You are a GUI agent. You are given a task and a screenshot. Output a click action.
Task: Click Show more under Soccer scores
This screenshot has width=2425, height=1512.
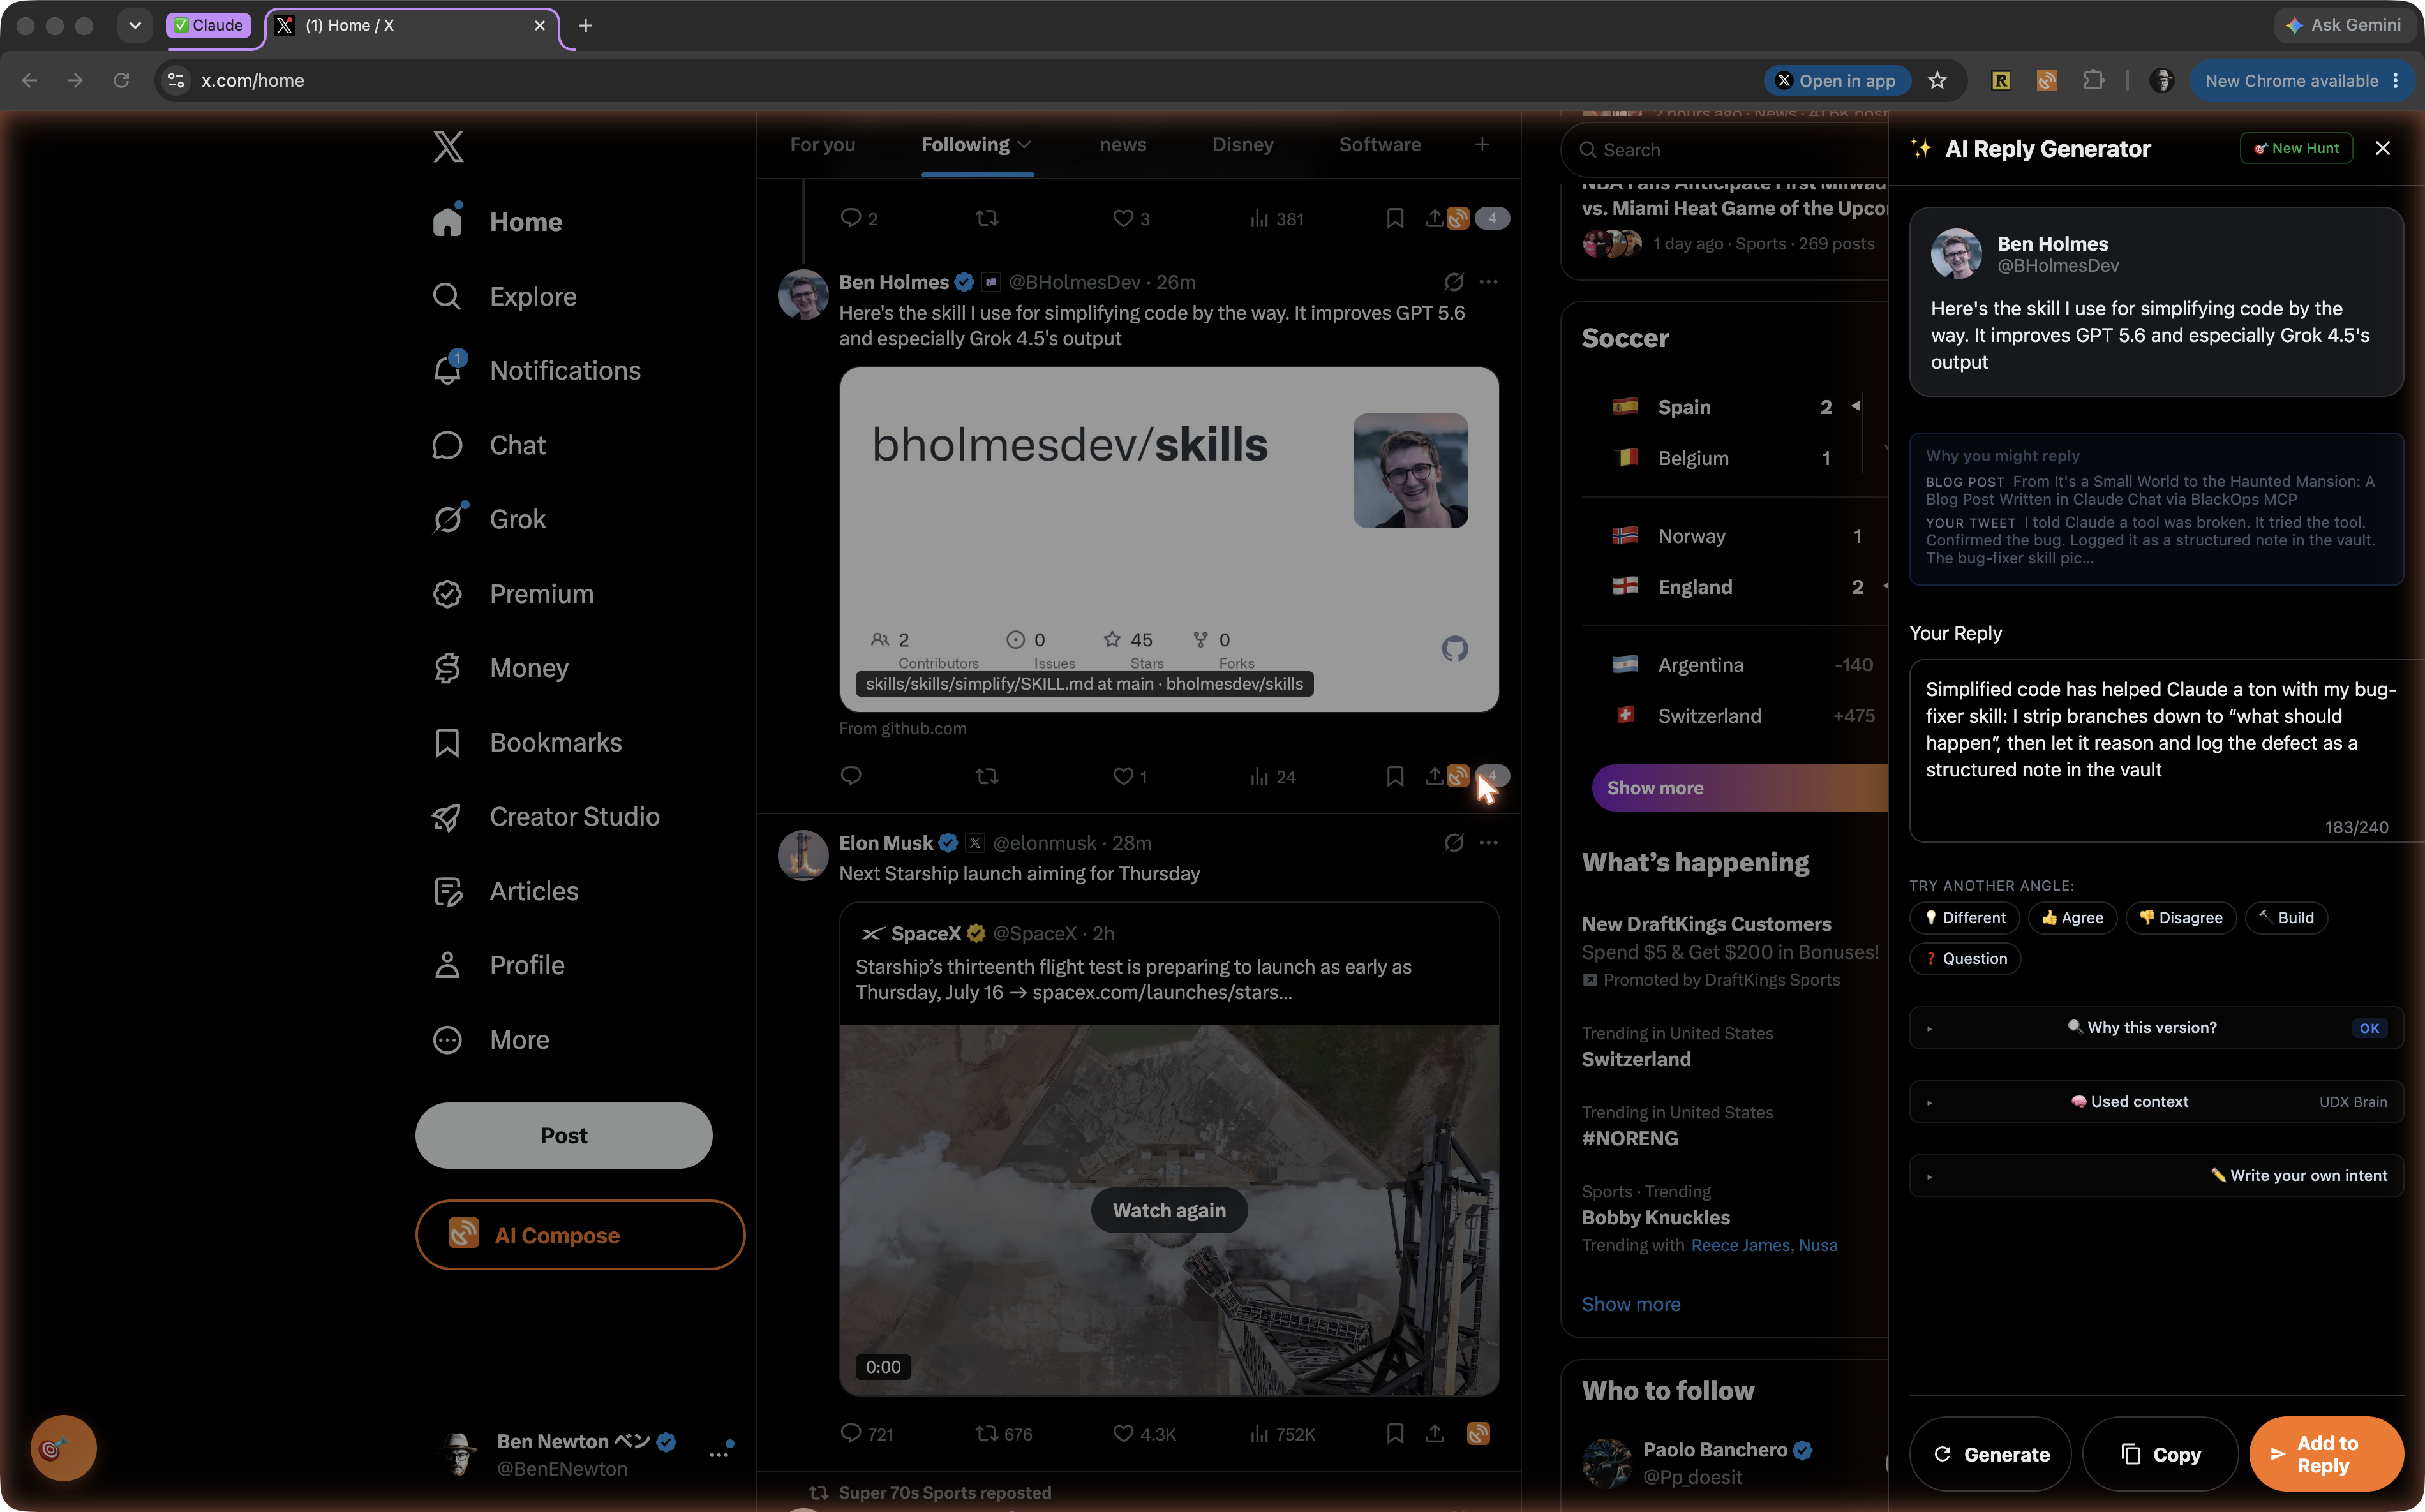(x=1740, y=788)
